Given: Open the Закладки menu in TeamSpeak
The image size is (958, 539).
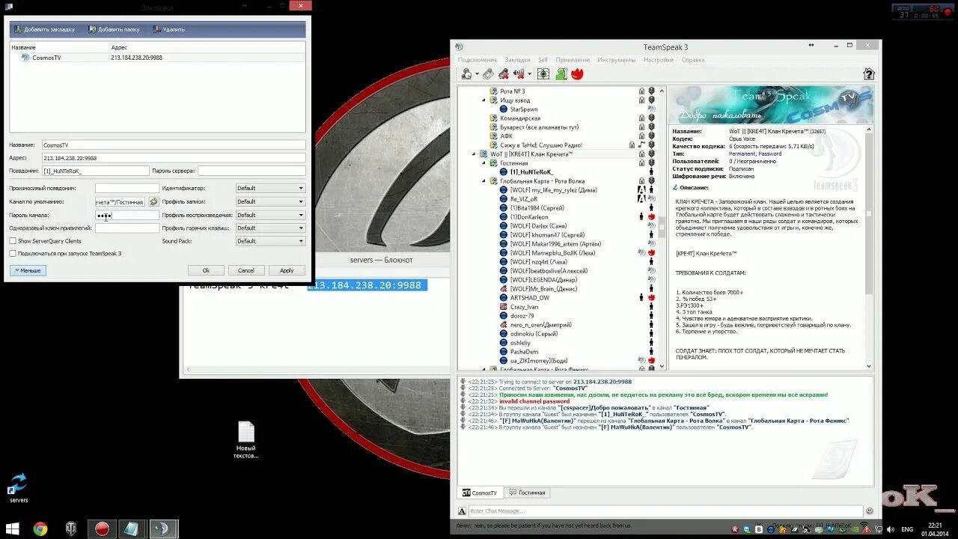Looking at the screenshot, I should (517, 60).
